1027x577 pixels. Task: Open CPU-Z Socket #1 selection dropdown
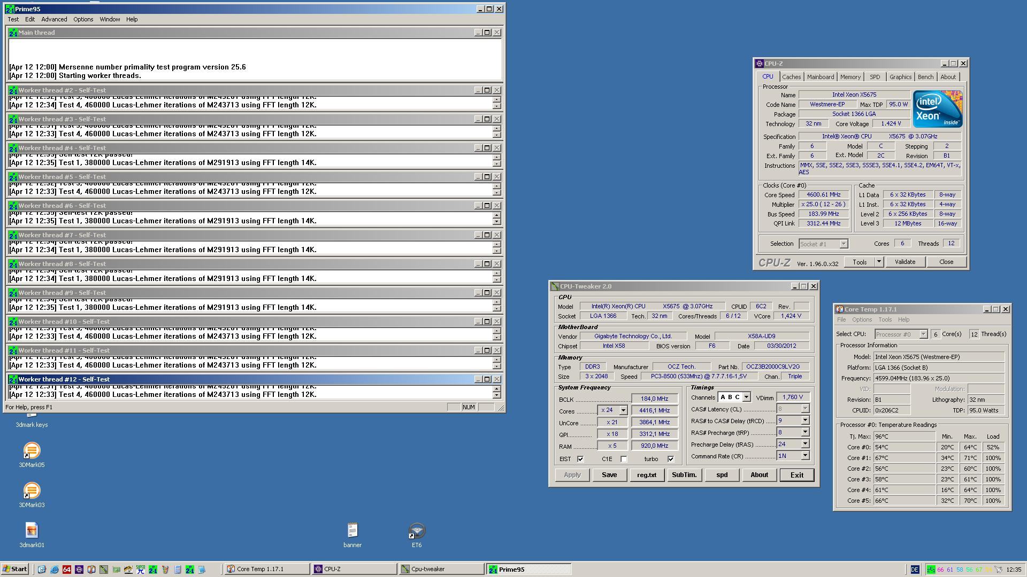pos(844,244)
